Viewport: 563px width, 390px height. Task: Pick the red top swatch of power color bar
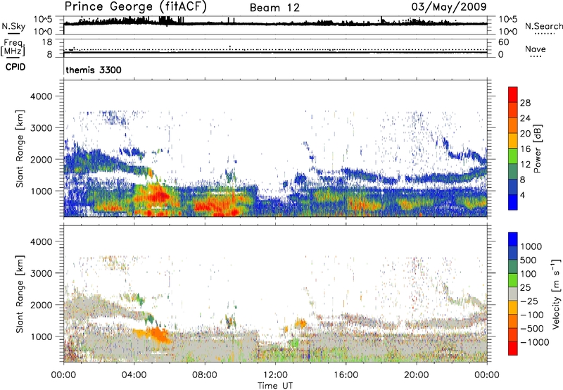513,94
